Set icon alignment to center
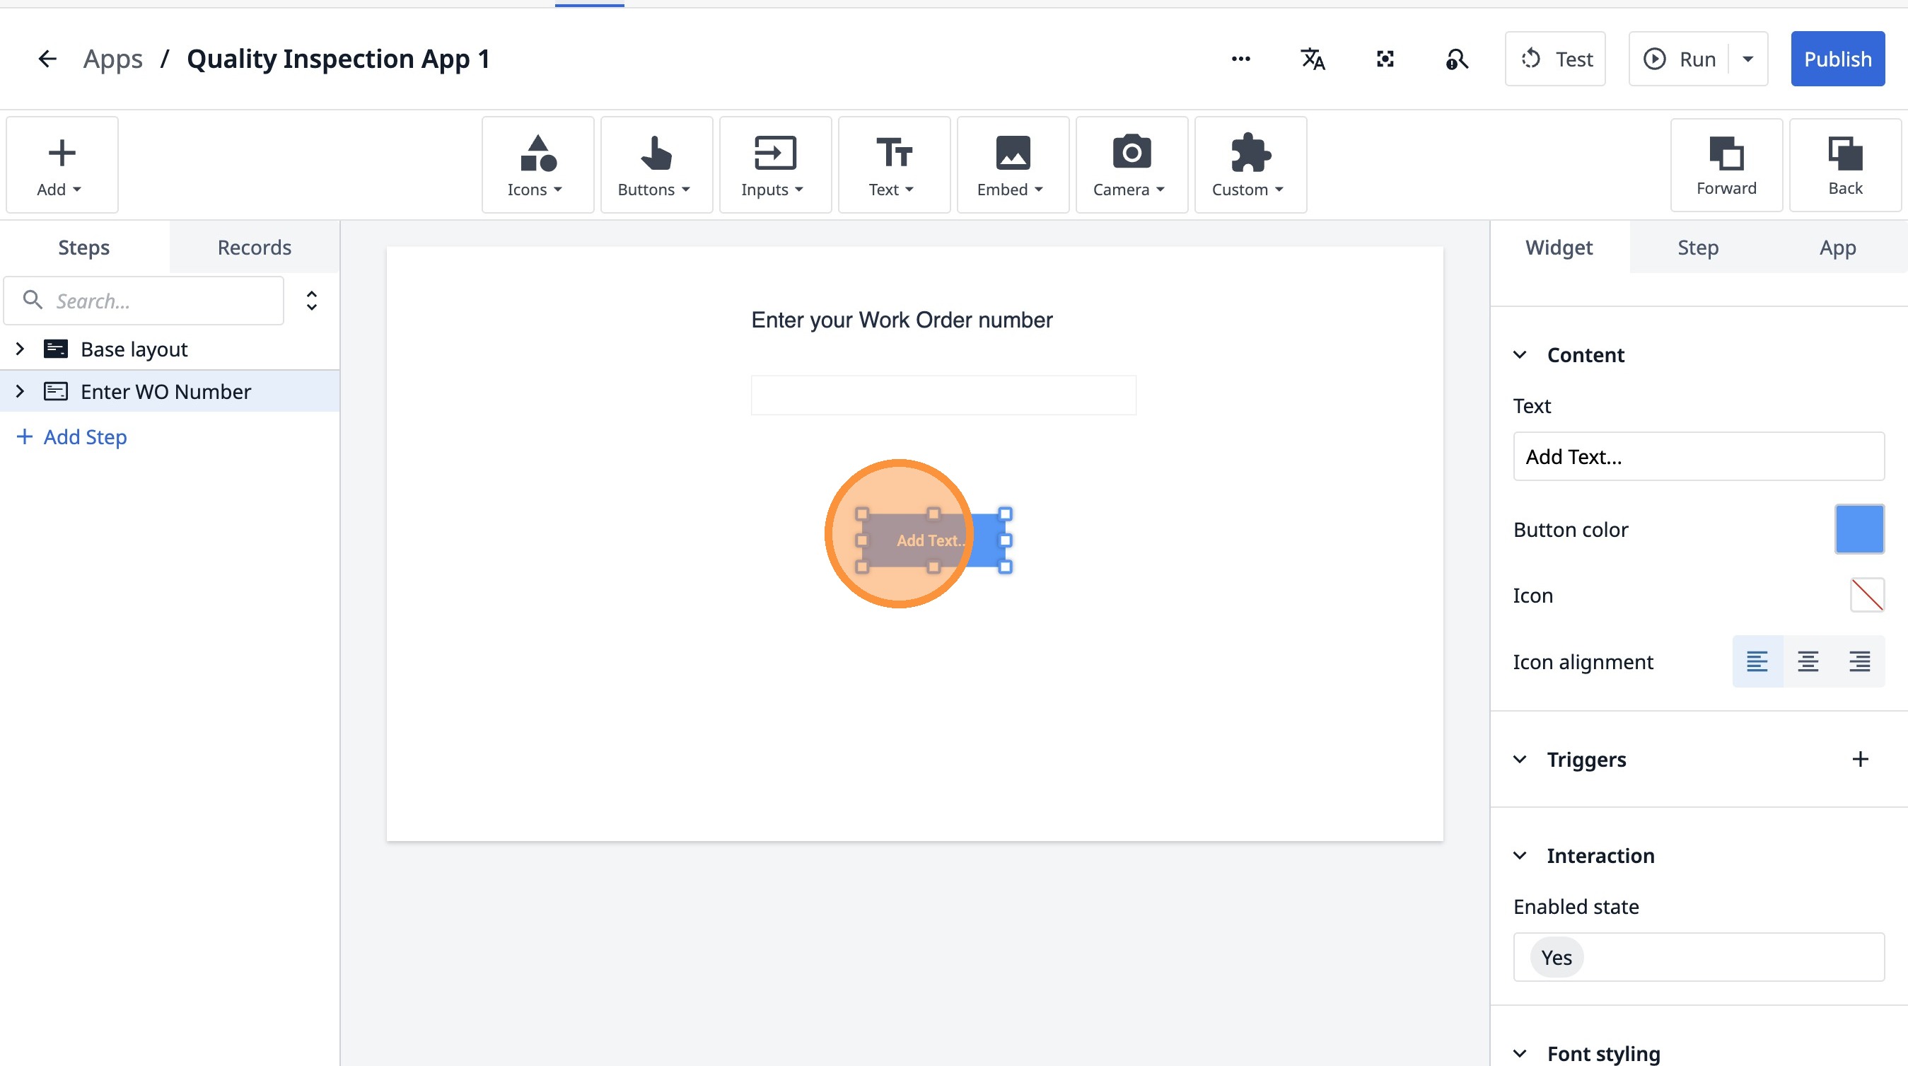The image size is (1908, 1066). coord(1808,661)
